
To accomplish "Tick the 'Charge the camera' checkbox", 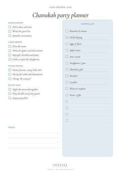I will pos(10,79).
